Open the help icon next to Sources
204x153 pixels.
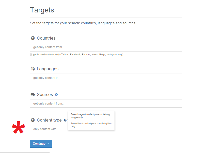point(56,95)
